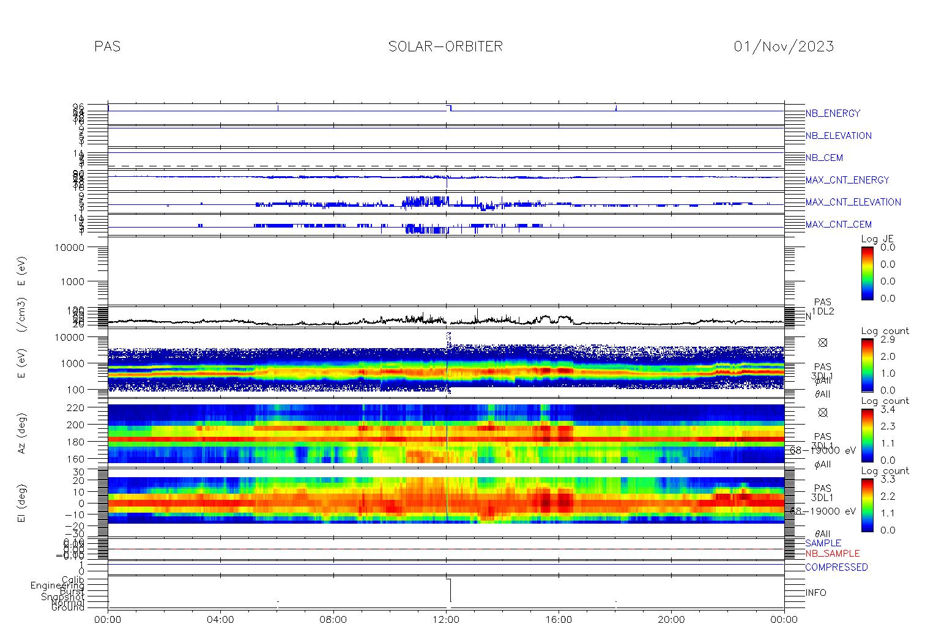Click the 3.3 colorbar maximum value
925x624 pixels.
pyautogui.click(x=888, y=479)
